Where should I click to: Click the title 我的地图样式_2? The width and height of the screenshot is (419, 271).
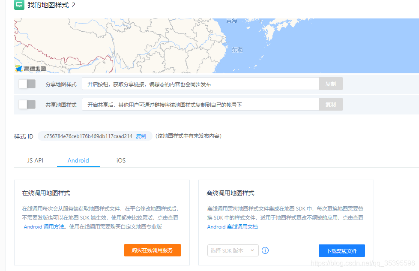pyautogui.click(x=51, y=5)
